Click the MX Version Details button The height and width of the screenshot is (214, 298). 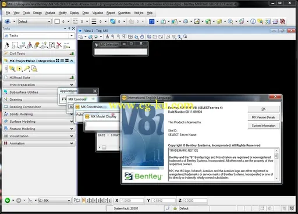click(x=264, y=117)
